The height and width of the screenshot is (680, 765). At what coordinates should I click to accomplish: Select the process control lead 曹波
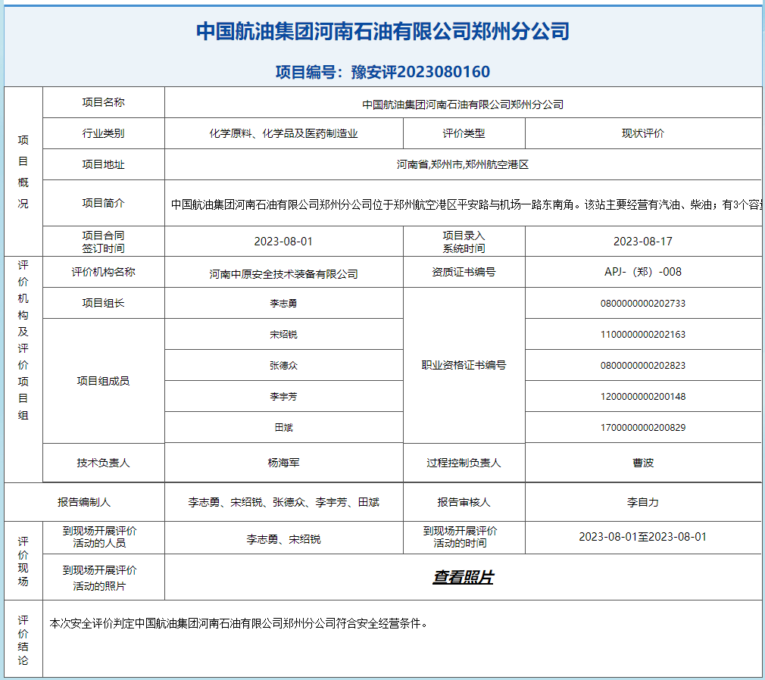click(x=642, y=463)
